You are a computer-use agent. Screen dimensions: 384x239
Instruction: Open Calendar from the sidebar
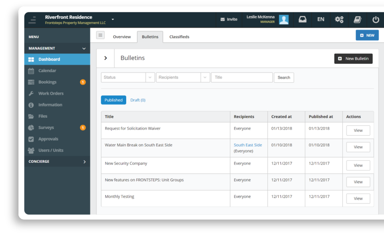coord(47,71)
